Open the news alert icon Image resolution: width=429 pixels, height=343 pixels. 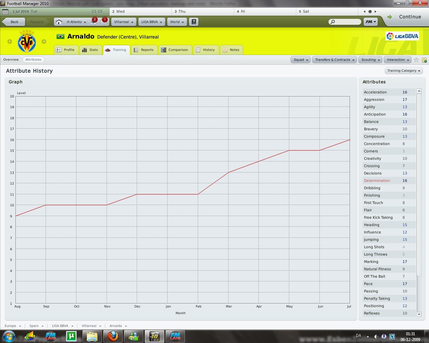[104, 21]
